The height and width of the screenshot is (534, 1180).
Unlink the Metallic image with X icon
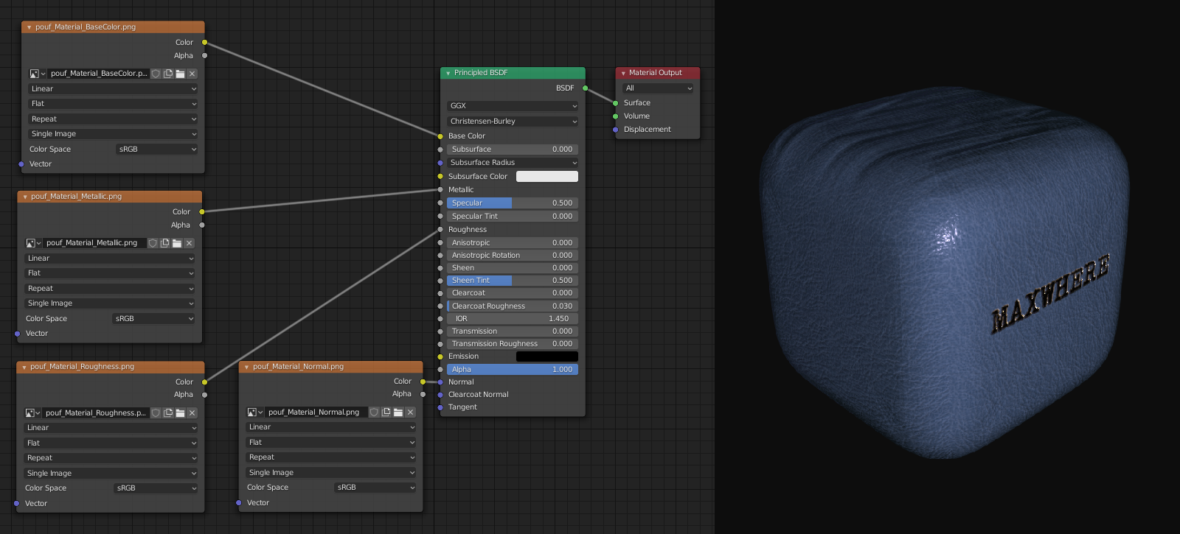(x=189, y=243)
